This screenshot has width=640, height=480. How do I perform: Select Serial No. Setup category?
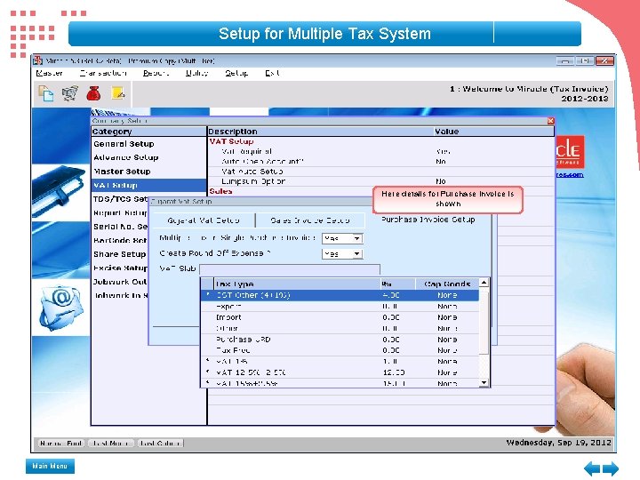[120, 227]
